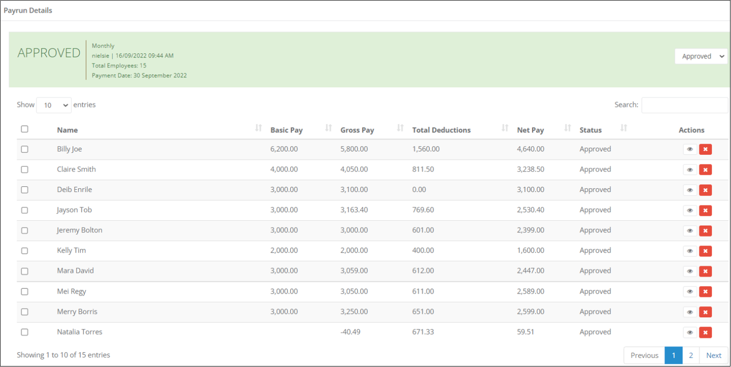731x367 pixels.
Task: Remove Natalia Torres with red X icon
Action: pyautogui.click(x=705, y=333)
